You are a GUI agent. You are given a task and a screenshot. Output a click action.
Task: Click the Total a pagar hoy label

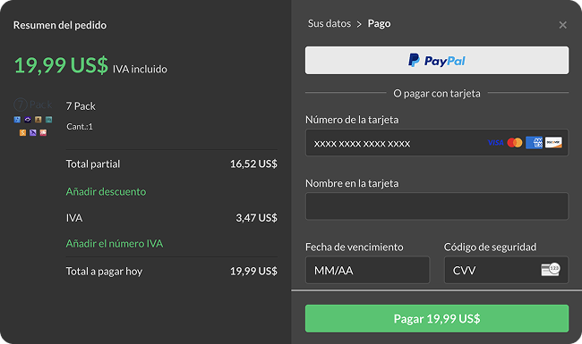(x=104, y=272)
